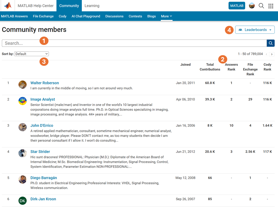Switch to the Learning tab

(x=92, y=6)
